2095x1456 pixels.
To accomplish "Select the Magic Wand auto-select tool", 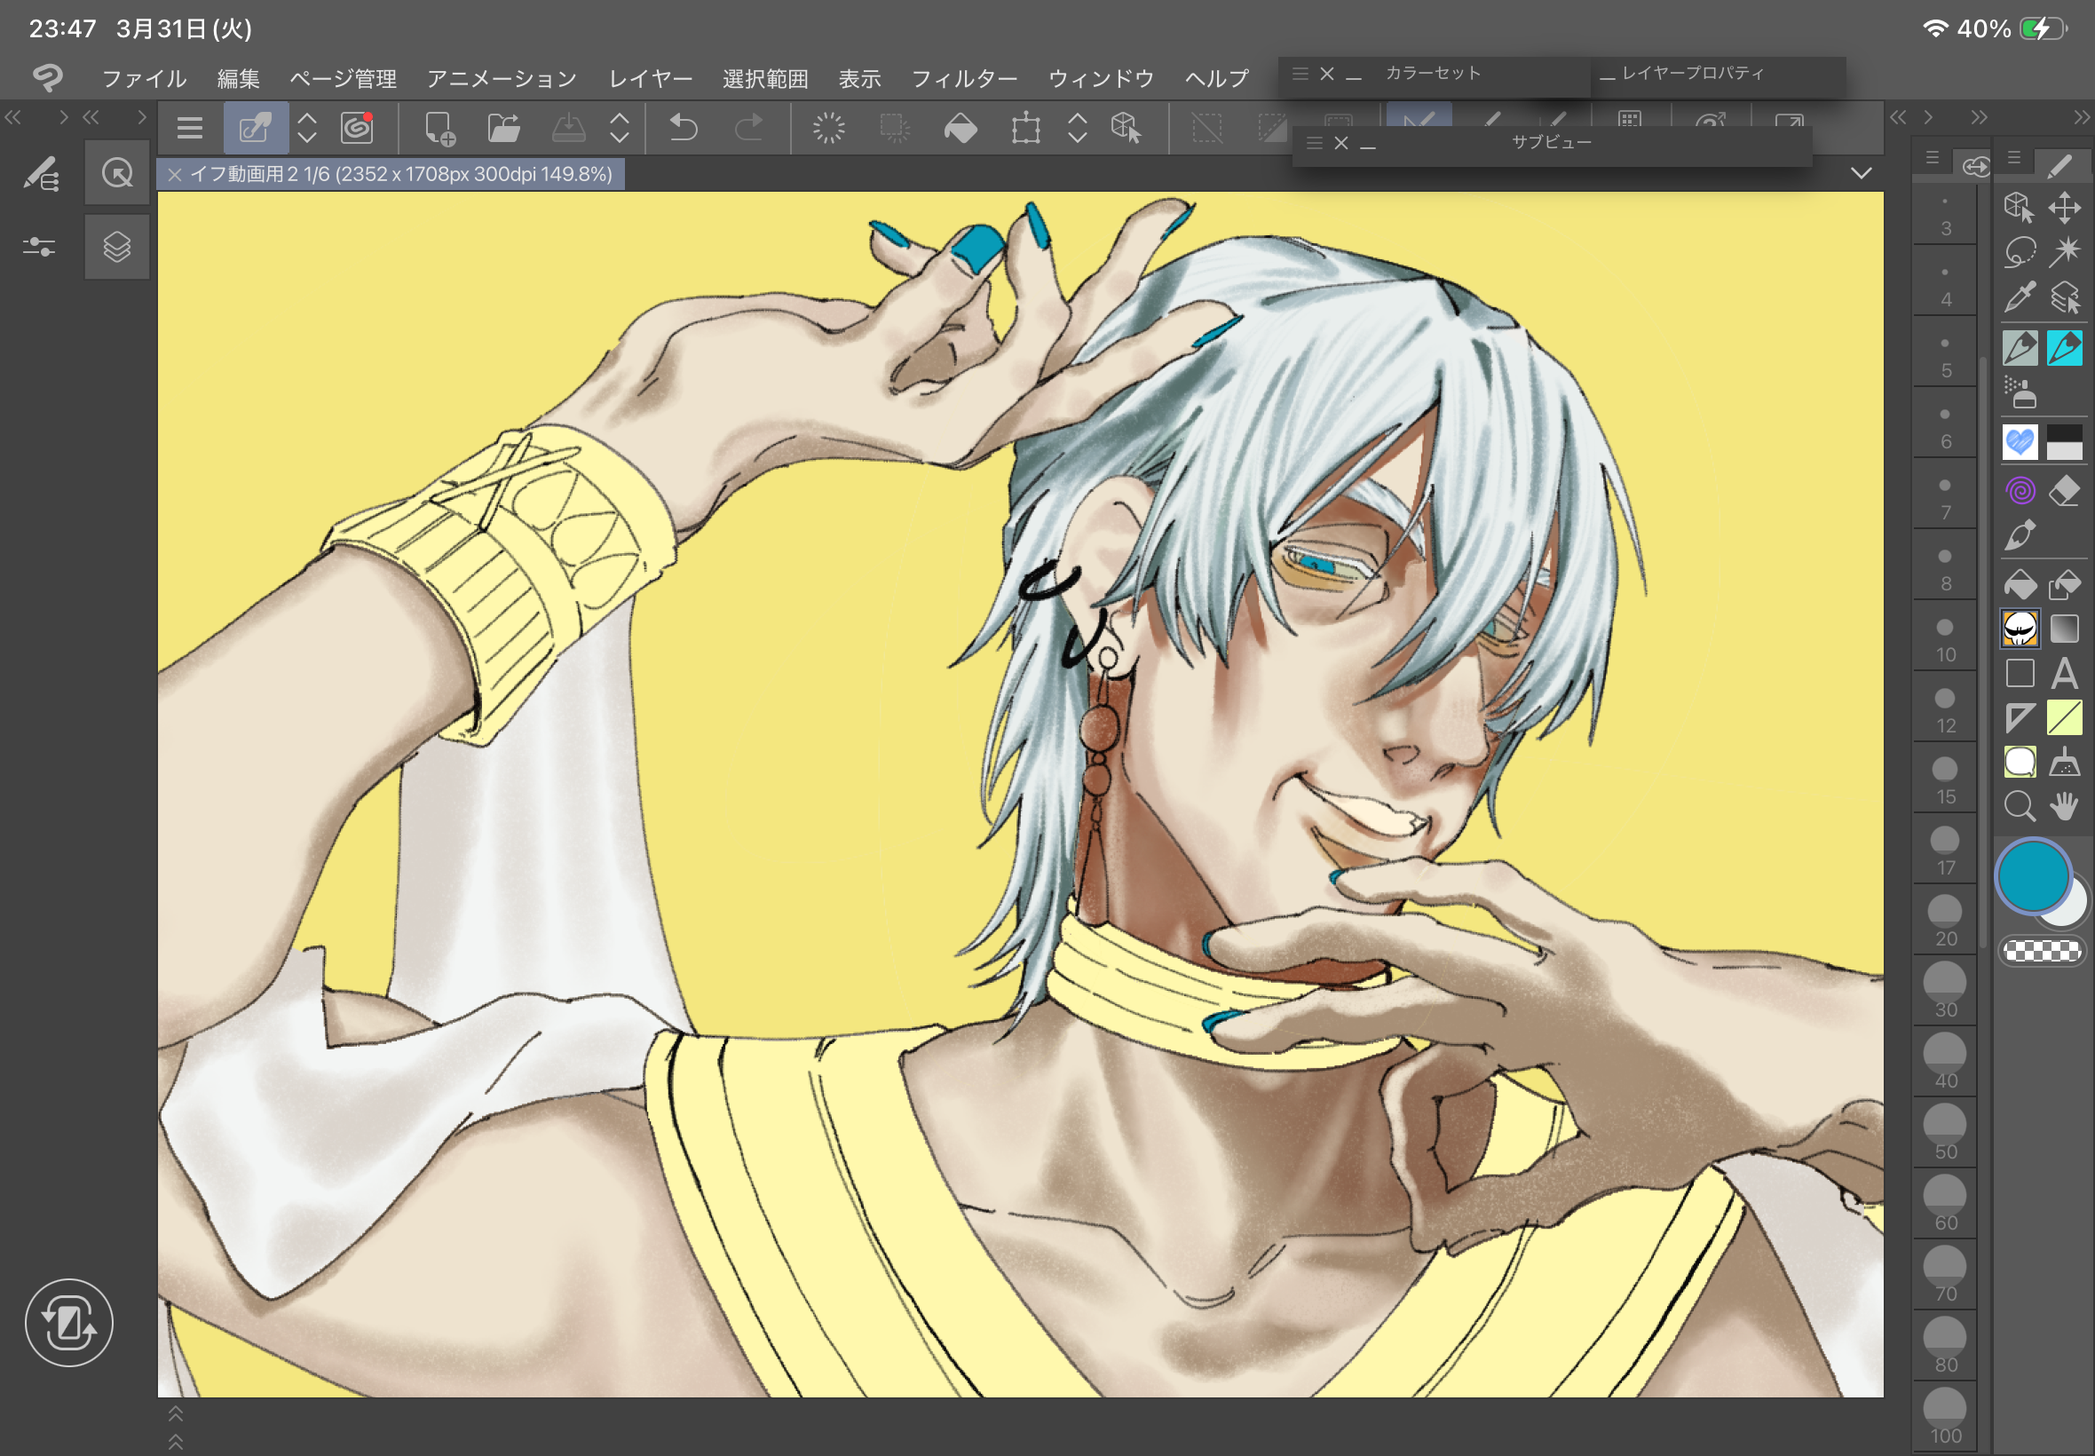I will tap(2064, 252).
